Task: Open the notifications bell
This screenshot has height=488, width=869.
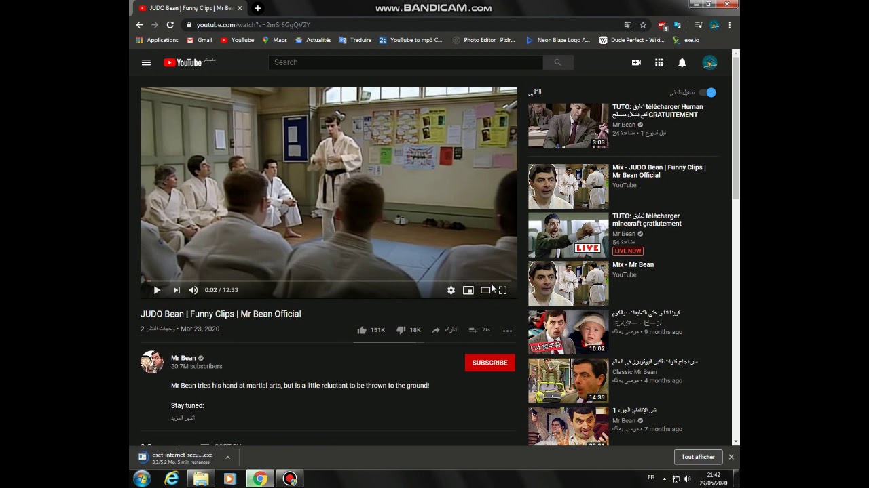Action: point(682,62)
